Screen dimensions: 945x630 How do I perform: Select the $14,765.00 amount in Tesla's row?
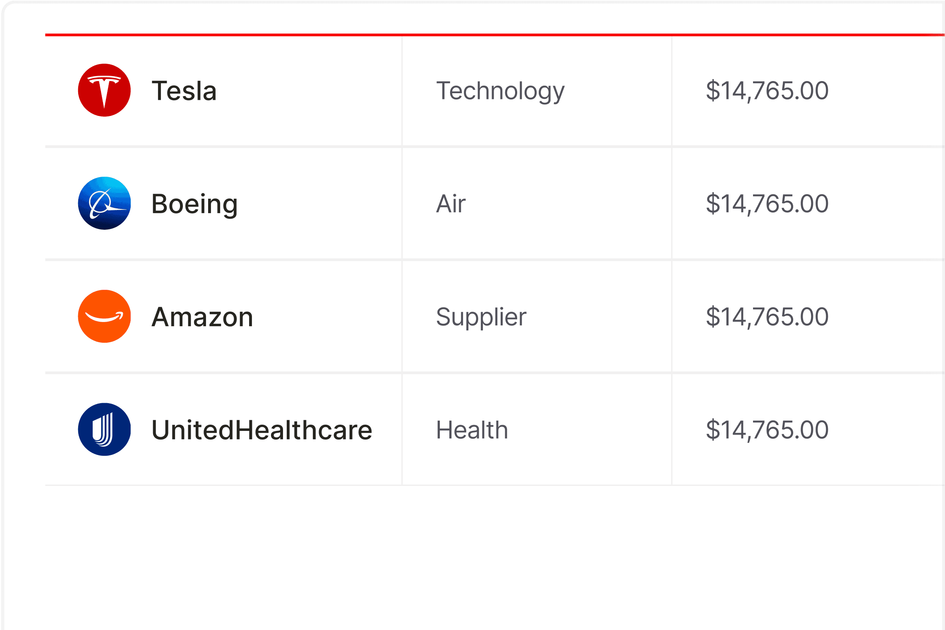pos(767,91)
